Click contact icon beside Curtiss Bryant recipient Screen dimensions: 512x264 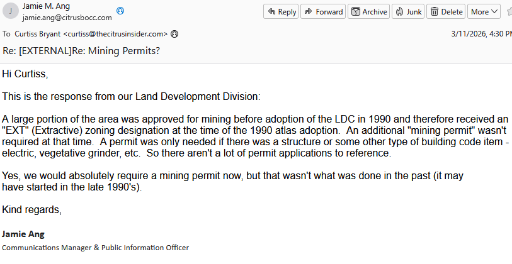174,33
